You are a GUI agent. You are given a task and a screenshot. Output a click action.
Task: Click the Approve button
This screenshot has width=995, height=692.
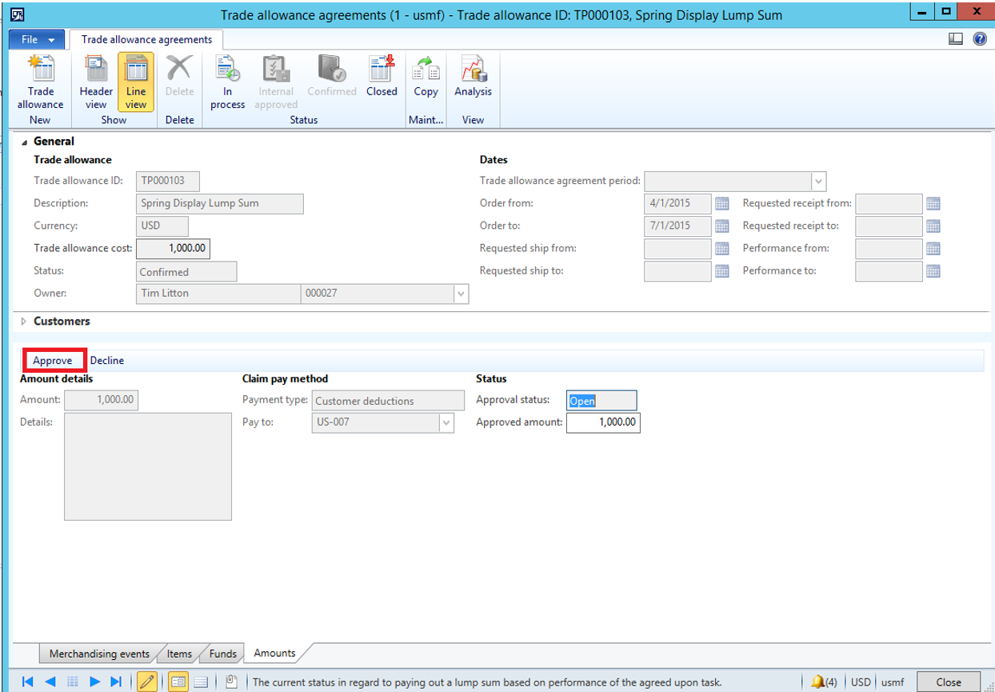pyautogui.click(x=53, y=361)
